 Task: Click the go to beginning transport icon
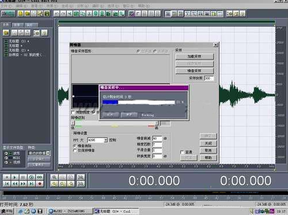7,184
